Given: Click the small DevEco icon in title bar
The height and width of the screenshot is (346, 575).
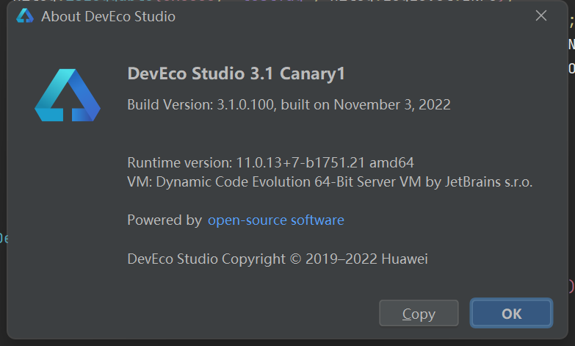Looking at the screenshot, I should click(x=25, y=16).
